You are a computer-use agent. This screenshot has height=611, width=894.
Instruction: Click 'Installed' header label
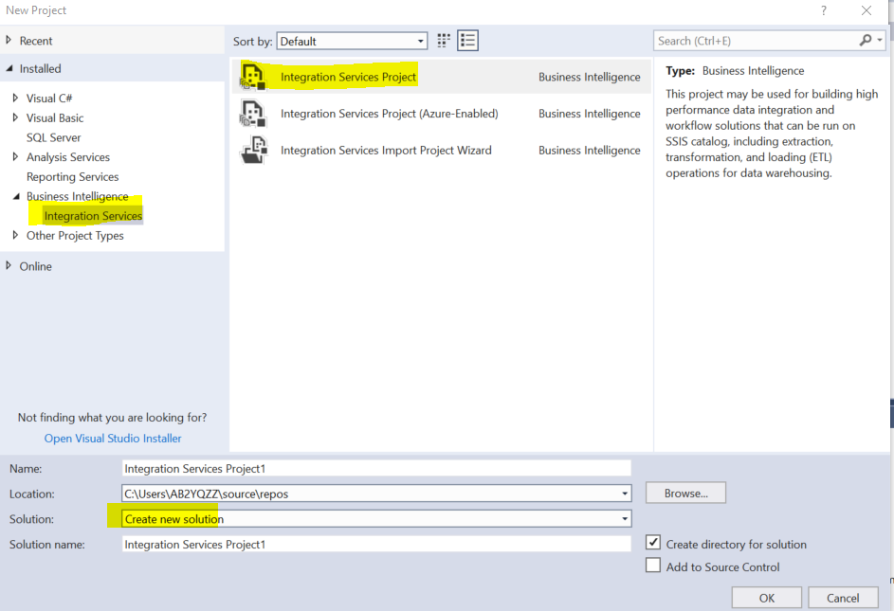(x=40, y=68)
